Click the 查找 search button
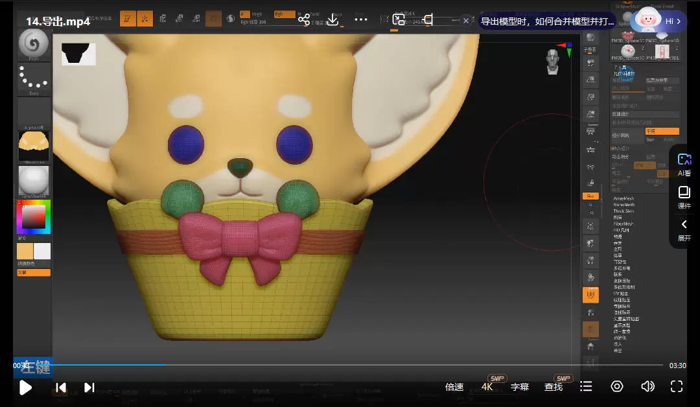This screenshot has width=700, height=407. (554, 387)
